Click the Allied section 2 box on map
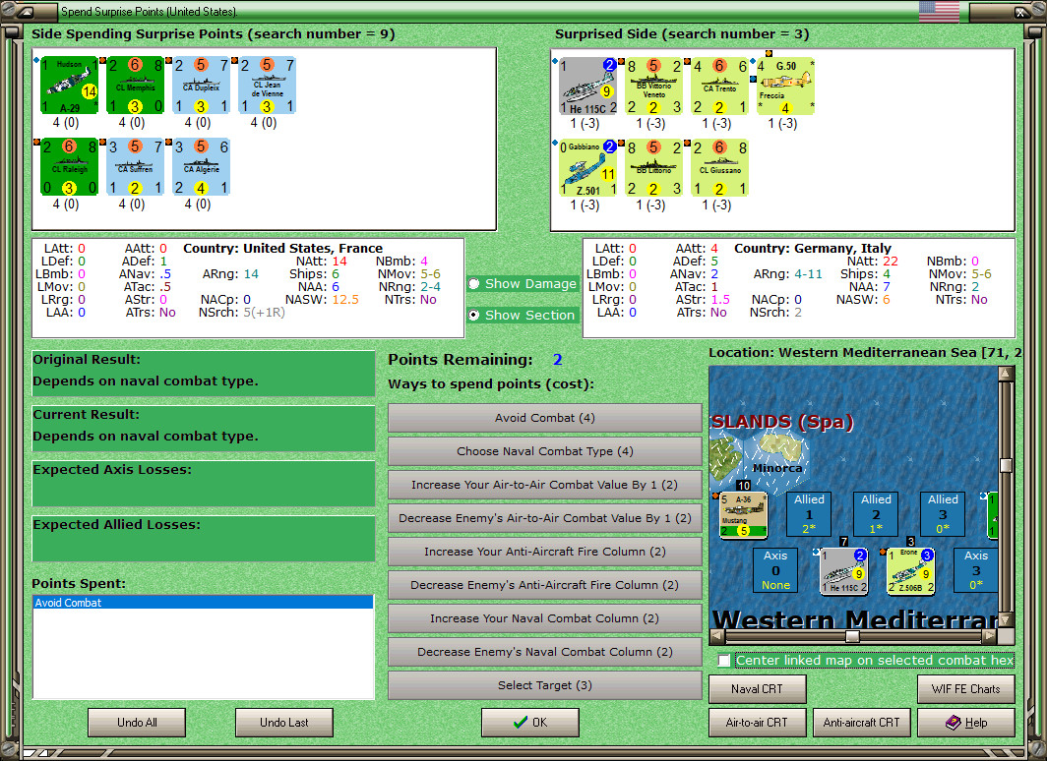Image resolution: width=1047 pixels, height=761 pixels. click(x=876, y=514)
